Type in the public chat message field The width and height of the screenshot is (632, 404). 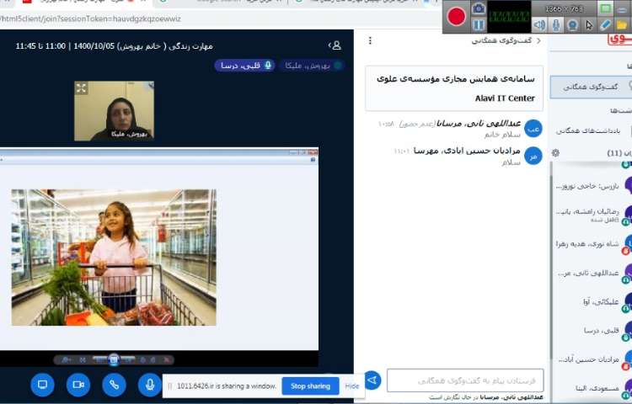tap(465, 380)
